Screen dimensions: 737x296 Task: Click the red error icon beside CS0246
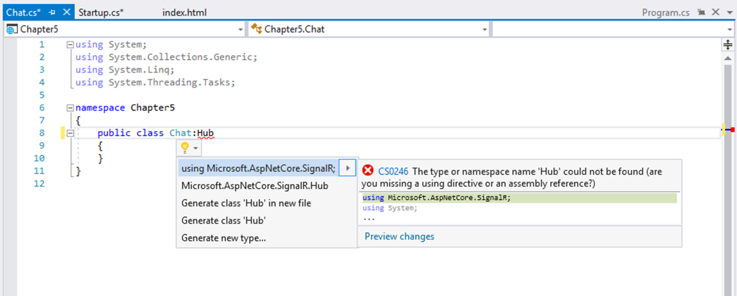[x=368, y=170]
